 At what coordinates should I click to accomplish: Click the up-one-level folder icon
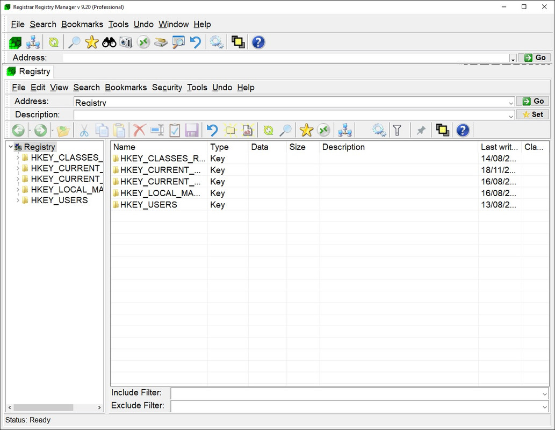[63, 131]
